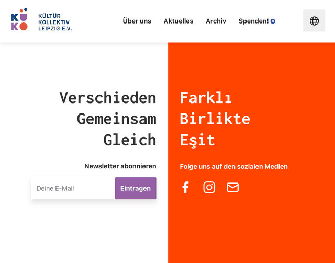Click the Folge uns auf den sozialen Medien text
The image size is (335, 263).
(x=233, y=166)
